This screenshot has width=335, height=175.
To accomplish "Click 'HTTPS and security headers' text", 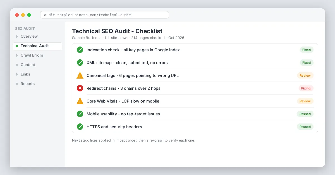I will (x=114, y=127).
